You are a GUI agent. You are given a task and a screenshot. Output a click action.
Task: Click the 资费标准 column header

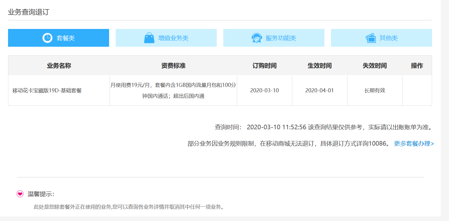173,66
